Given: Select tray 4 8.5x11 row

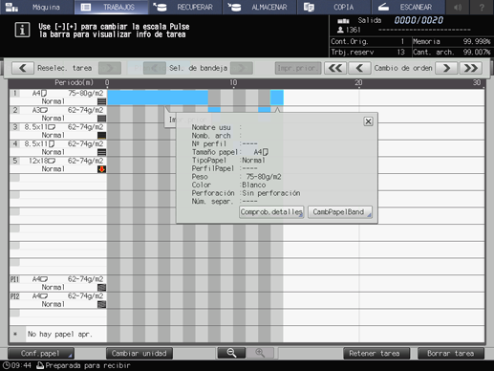Looking at the screenshot, I should tap(58, 148).
